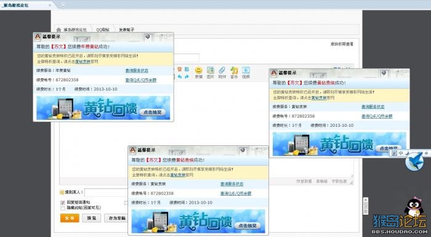Viewport: 431px width, 237px height.
Task: Redo the edit with the blue forward arrow
Action: tap(187, 77)
